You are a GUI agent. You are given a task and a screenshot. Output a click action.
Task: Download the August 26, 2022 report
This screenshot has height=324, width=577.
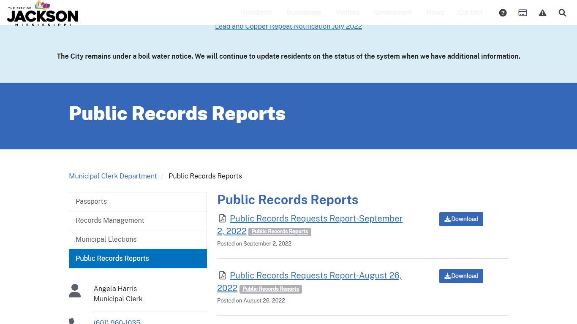coord(461,276)
